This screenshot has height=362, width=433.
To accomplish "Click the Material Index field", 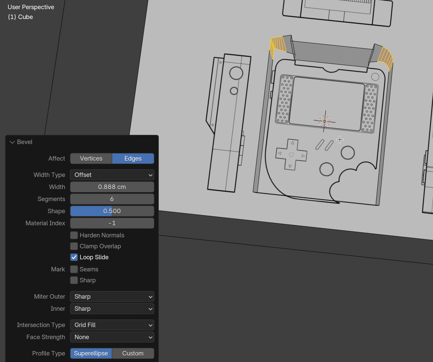I will (x=112, y=223).
